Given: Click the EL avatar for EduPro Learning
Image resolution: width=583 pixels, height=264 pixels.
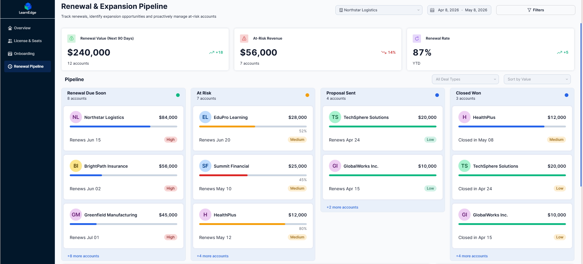Looking at the screenshot, I should [x=205, y=117].
